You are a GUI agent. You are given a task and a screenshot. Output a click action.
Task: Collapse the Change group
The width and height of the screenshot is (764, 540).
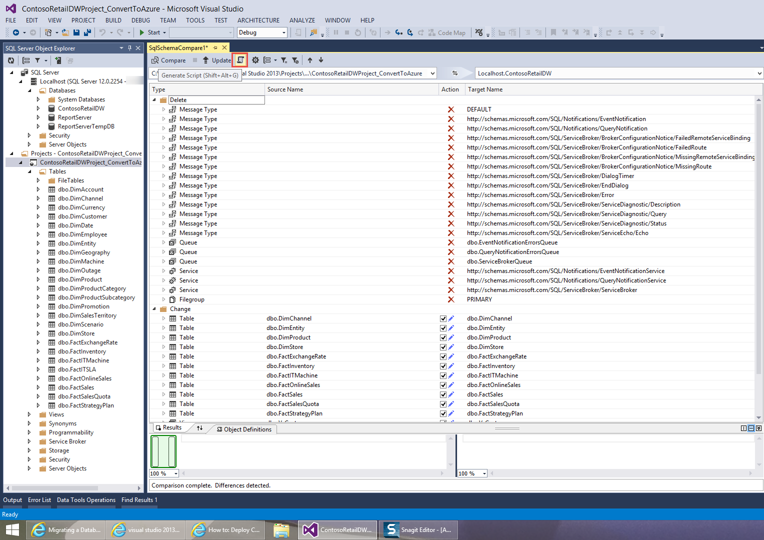154,309
